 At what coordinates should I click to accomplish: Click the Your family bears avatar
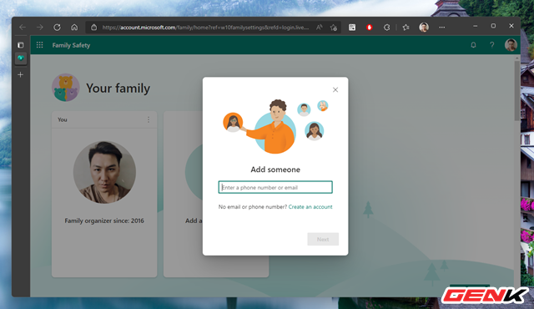[x=66, y=88]
